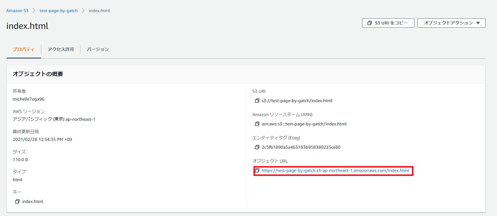Image resolution: width=497 pixels, height=216 pixels.
Task: Click the index.html breadcrumb text
Action: tap(99, 11)
